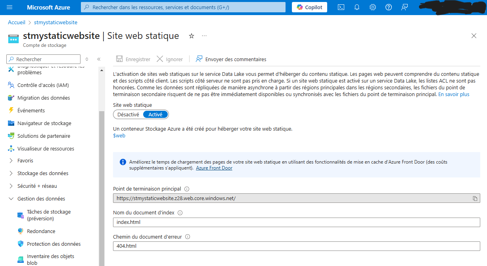Screen dimensions: 487x266
Task: Click info icon next to Chemin du document d'erreur
Action: (x=188, y=237)
